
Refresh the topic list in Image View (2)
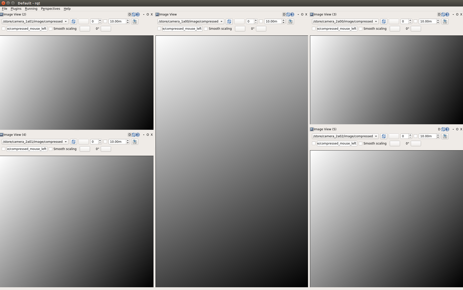click(73, 21)
